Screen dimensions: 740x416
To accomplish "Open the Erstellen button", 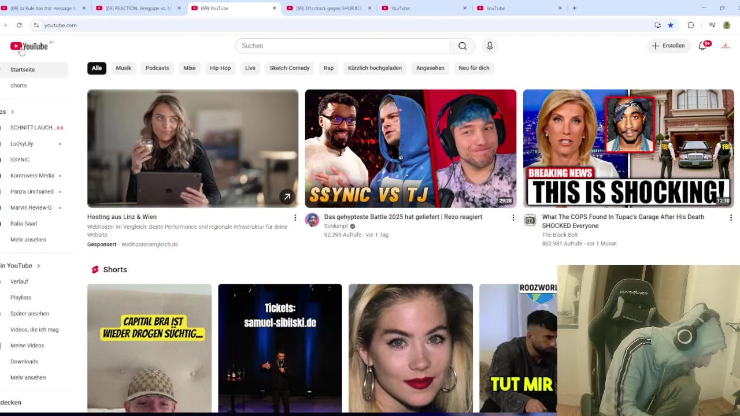I will (668, 46).
